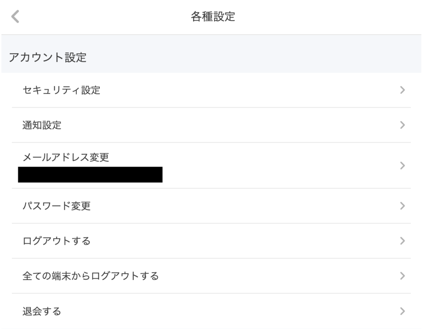The image size is (422, 329).
Task: Select the メールアドレス変更 row label
Action: [x=66, y=157]
